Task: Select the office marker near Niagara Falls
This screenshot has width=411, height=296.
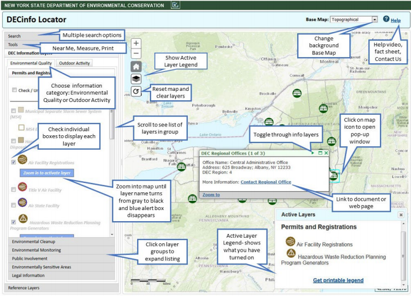Action: (x=182, y=166)
